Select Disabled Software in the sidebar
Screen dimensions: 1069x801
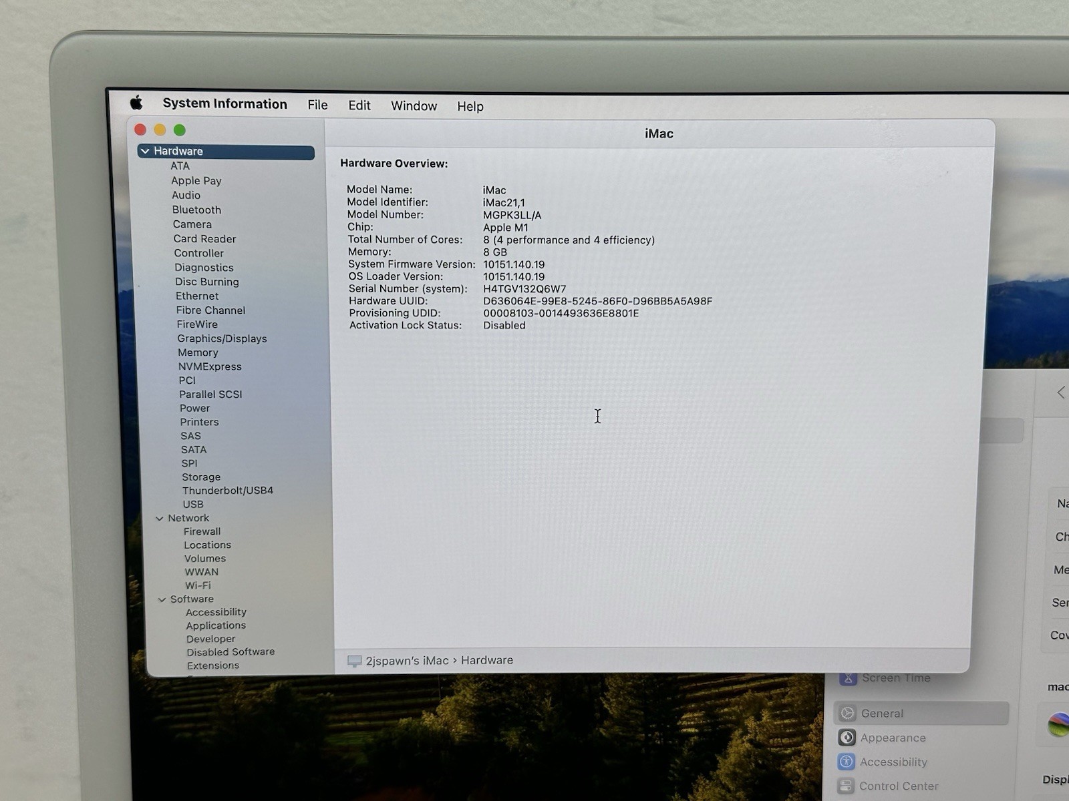click(x=231, y=652)
